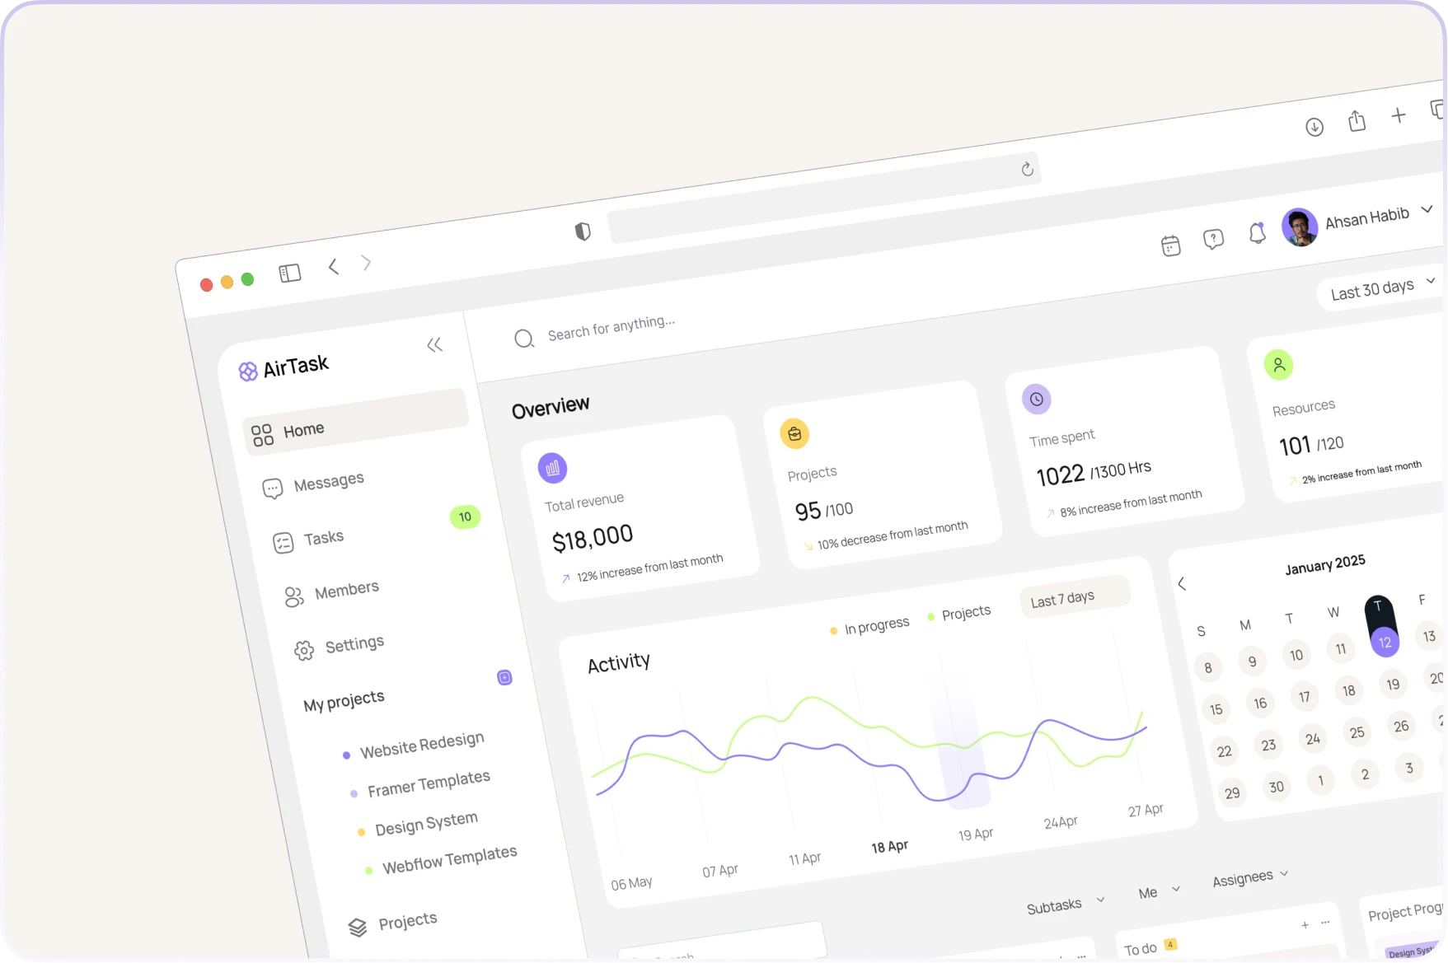Image resolution: width=1448 pixels, height=963 pixels.
Task: Select January 12 in the calendar
Action: [x=1385, y=642]
